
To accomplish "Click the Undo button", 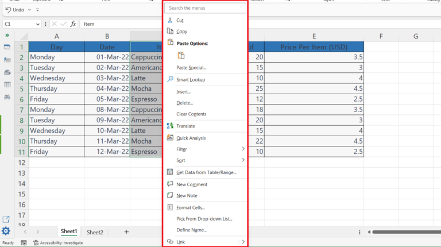I will [16, 10].
